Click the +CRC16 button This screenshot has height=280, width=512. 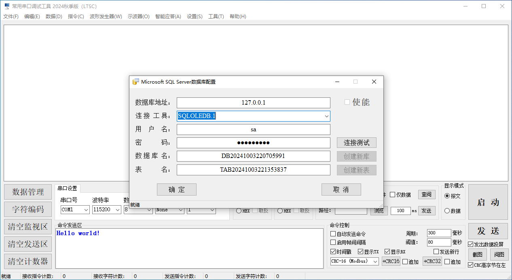click(391, 261)
